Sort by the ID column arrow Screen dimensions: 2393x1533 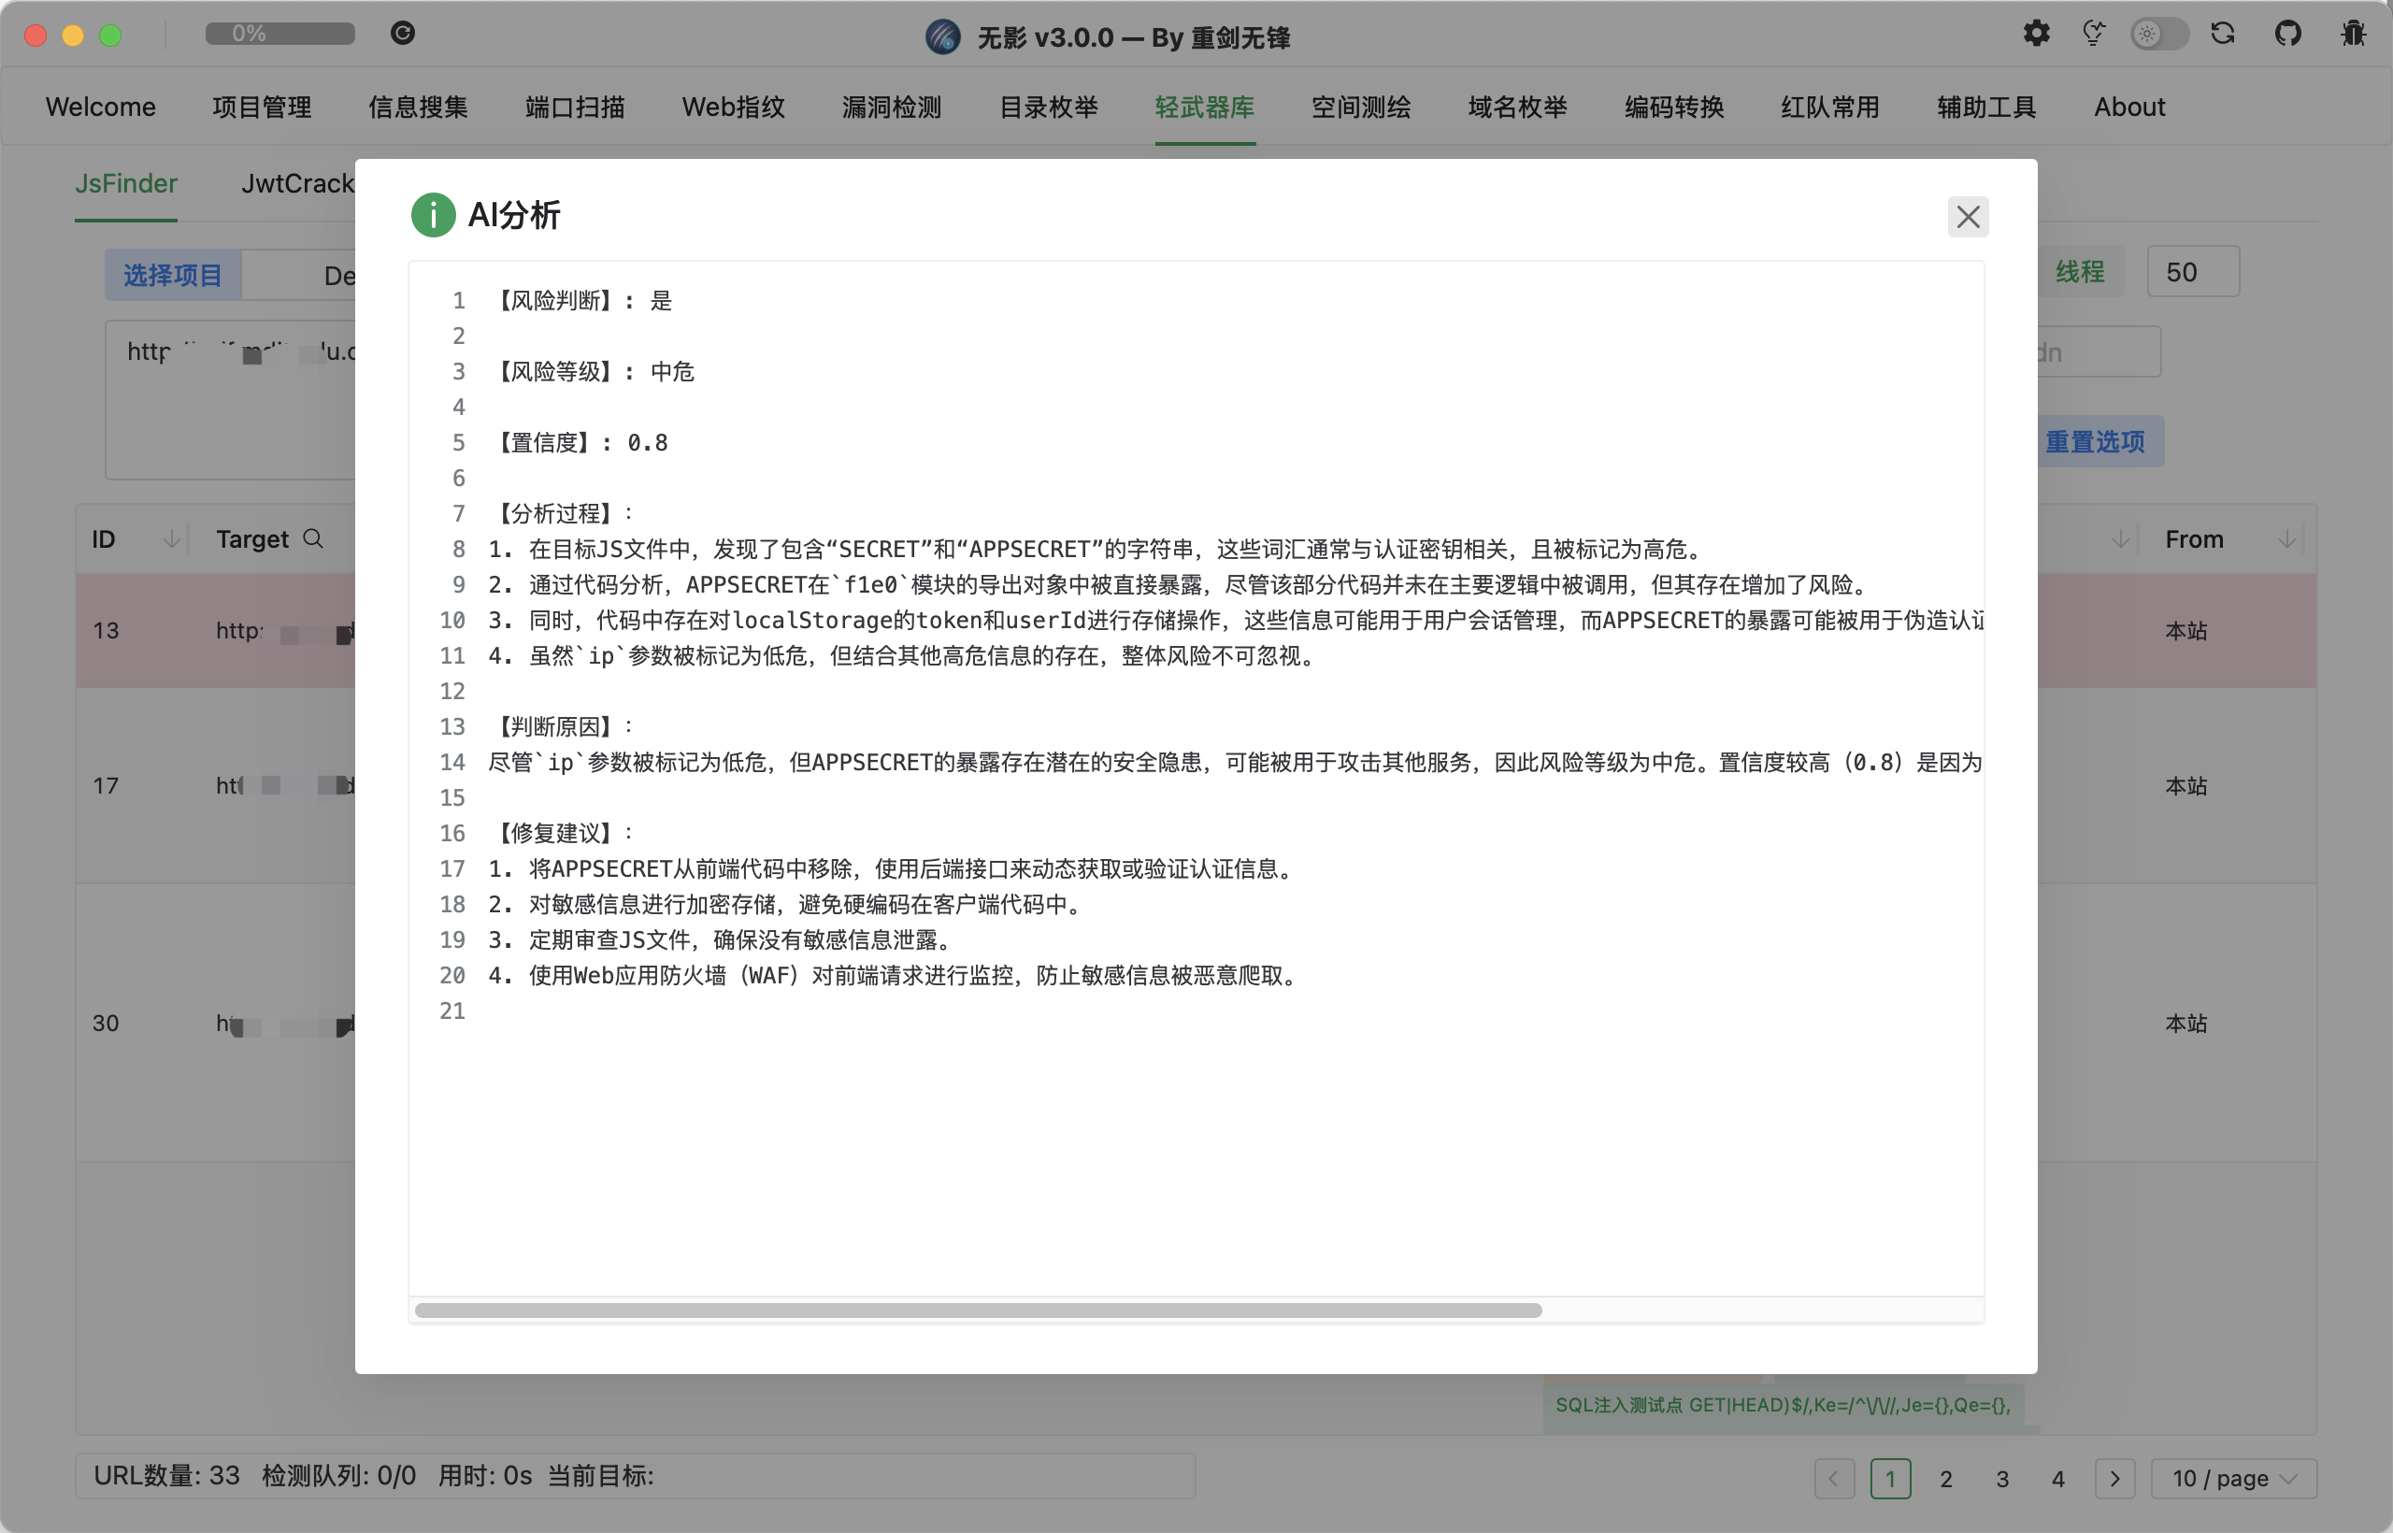click(x=171, y=538)
